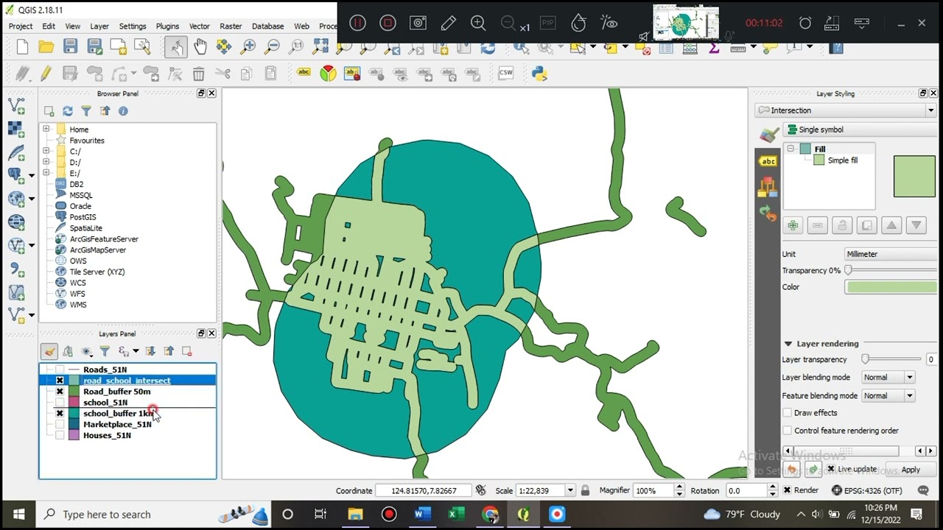Open the Raster menu
Viewport: 943px width, 530px height.
(x=231, y=26)
